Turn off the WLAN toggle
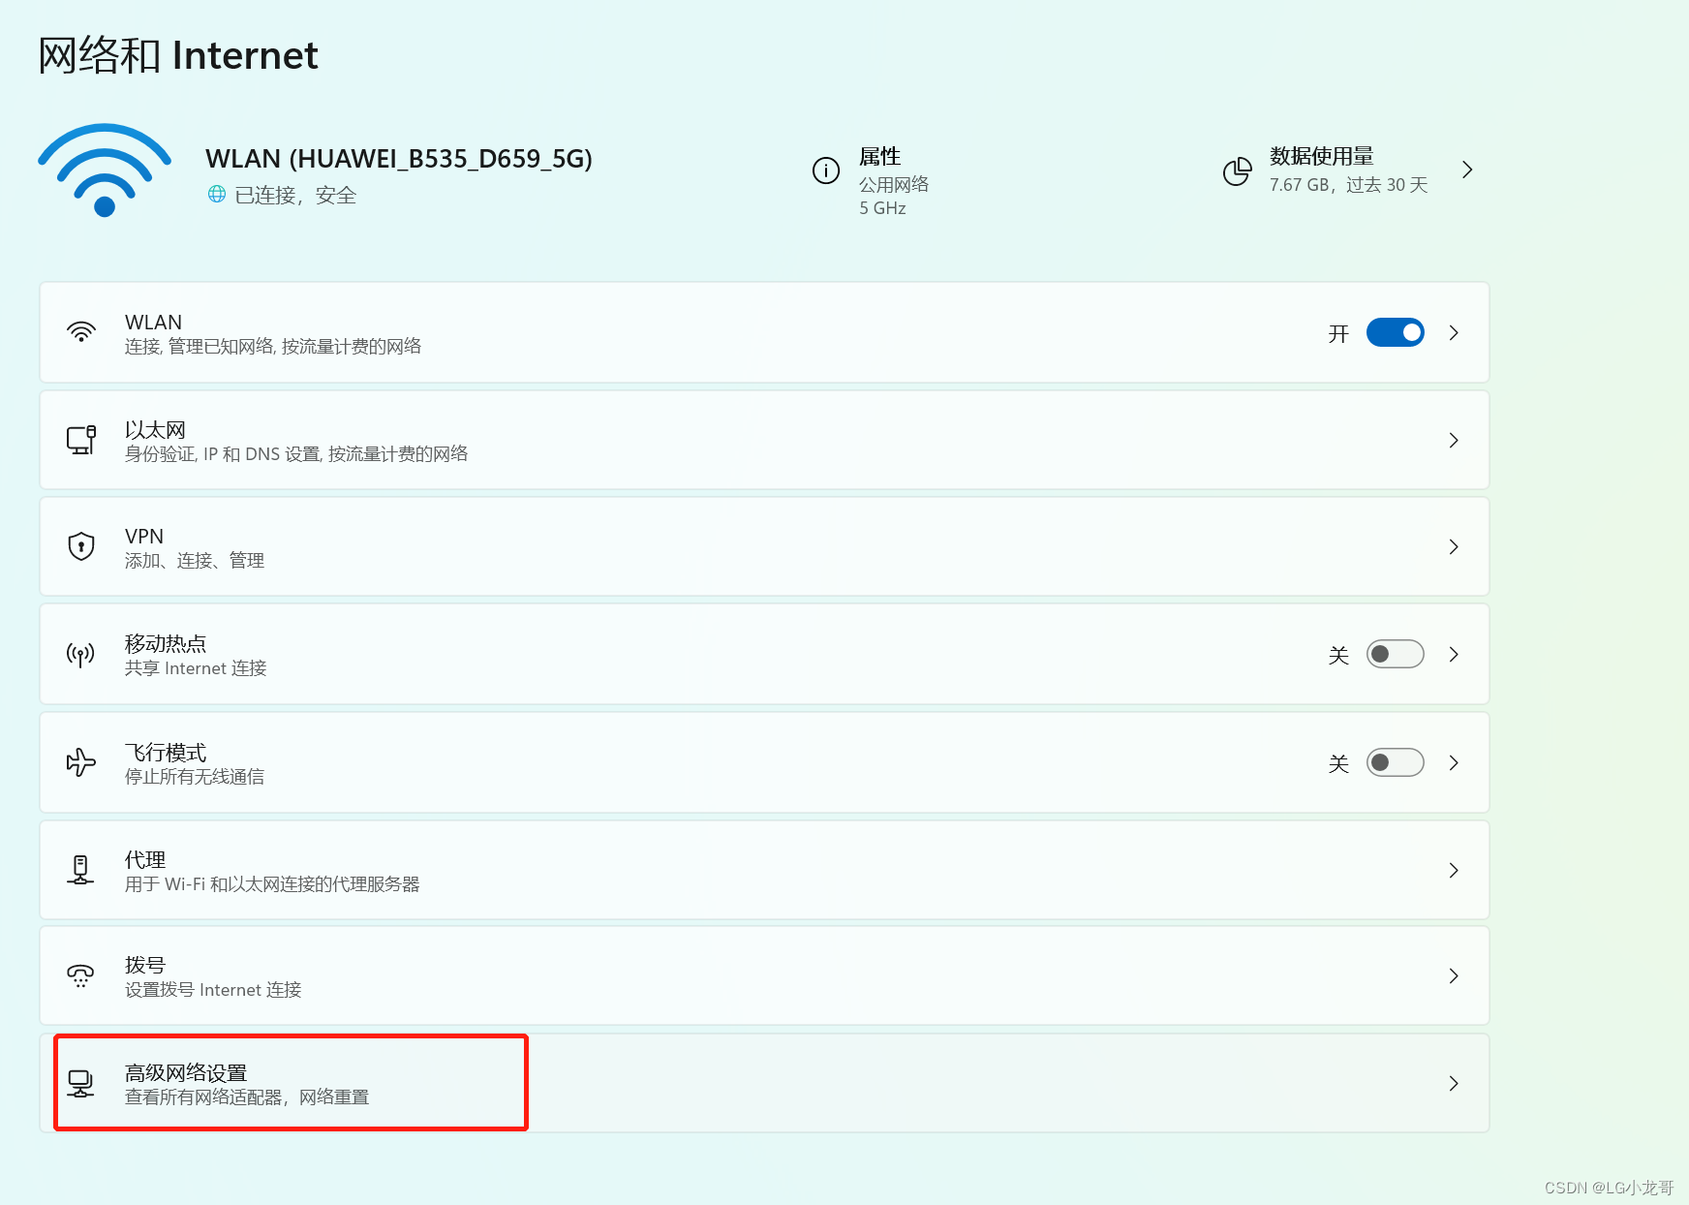This screenshot has height=1205, width=1689. [1395, 332]
